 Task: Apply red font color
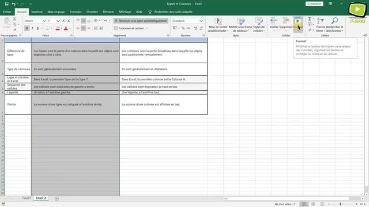click(66, 28)
